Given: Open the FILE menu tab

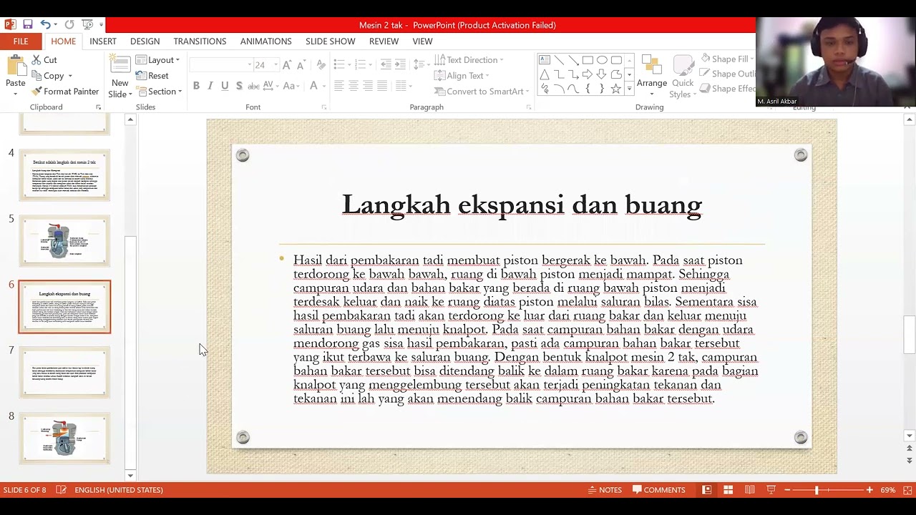Looking at the screenshot, I should [21, 41].
